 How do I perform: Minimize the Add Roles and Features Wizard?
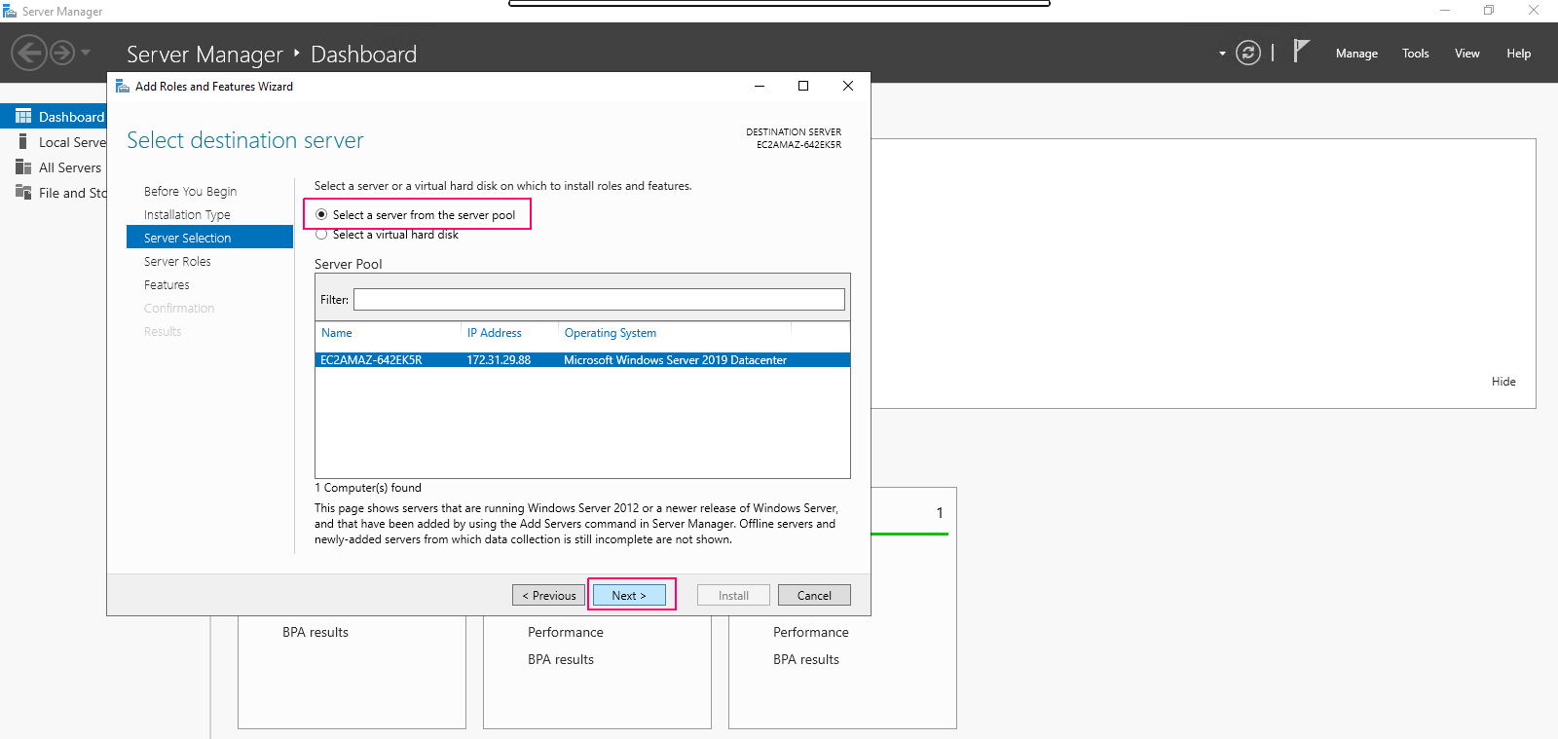[760, 86]
